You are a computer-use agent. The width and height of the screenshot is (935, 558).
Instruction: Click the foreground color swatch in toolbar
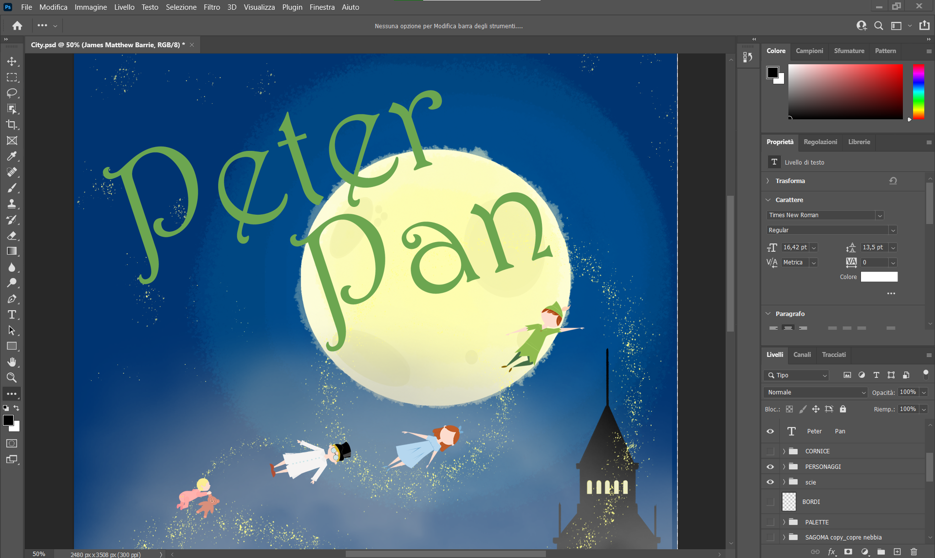tap(8, 420)
